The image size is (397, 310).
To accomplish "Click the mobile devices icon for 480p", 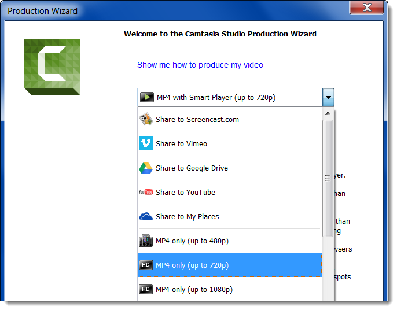I will tap(146, 241).
